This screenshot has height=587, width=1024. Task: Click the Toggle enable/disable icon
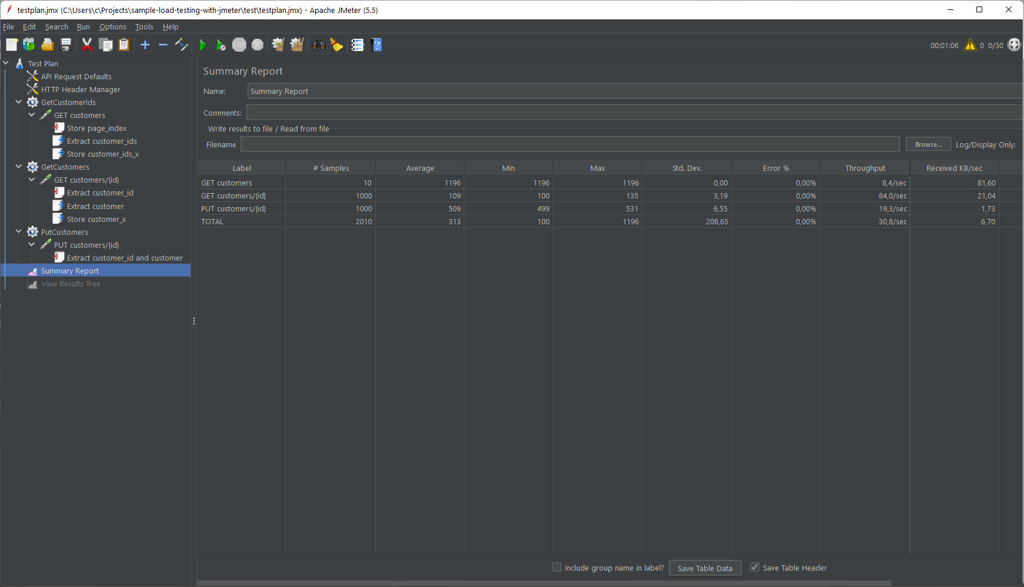[x=182, y=45]
